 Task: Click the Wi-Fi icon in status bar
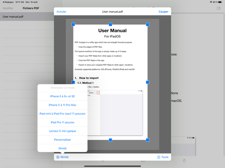click(211, 2)
